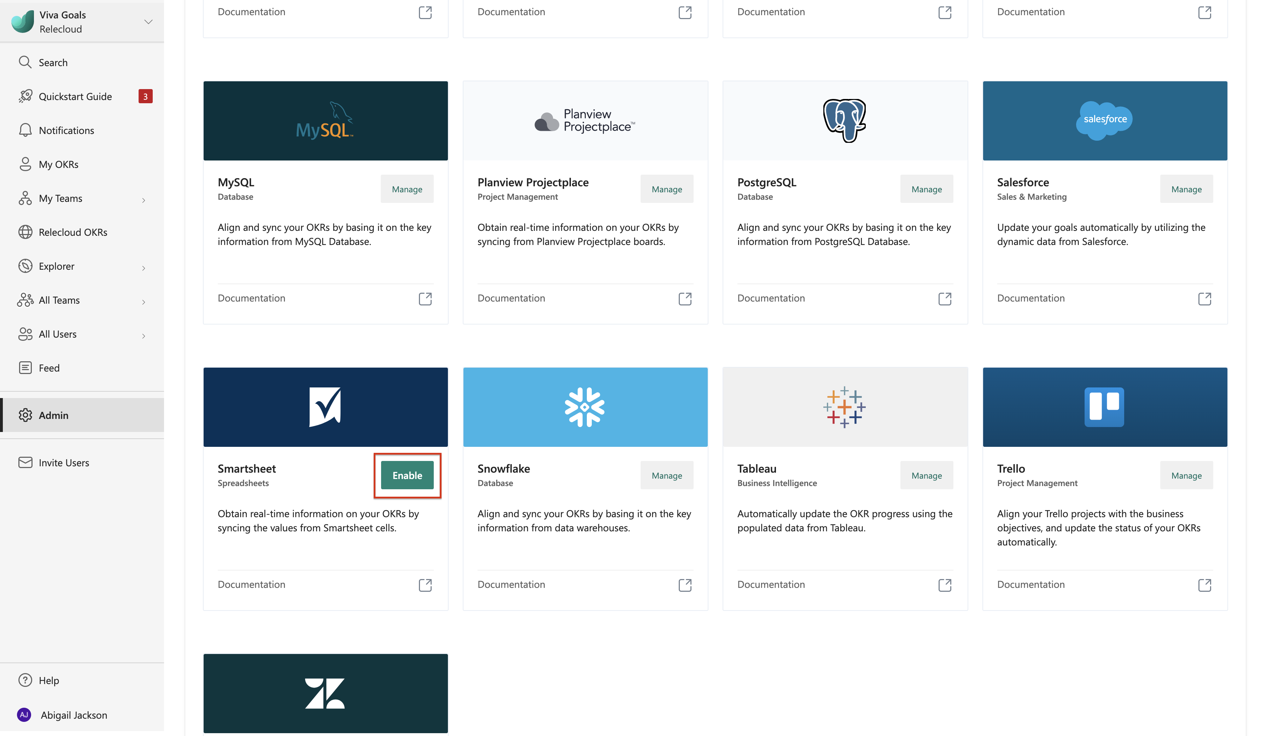Expand the My Teams submenu chevron

pyautogui.click(x=144, y=200)
